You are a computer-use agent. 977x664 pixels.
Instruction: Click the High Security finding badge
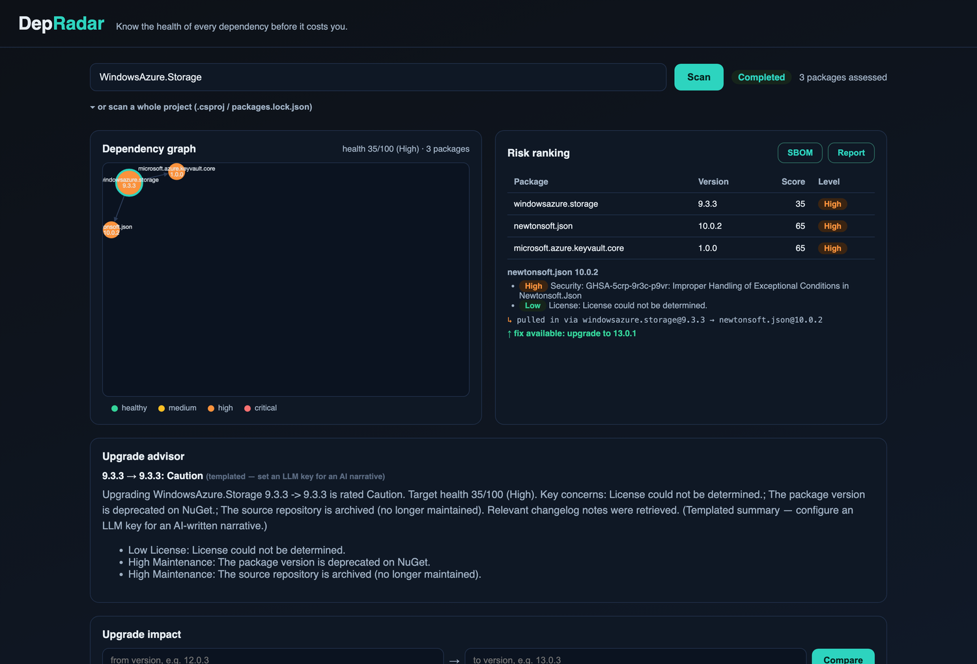click(533, 286)
